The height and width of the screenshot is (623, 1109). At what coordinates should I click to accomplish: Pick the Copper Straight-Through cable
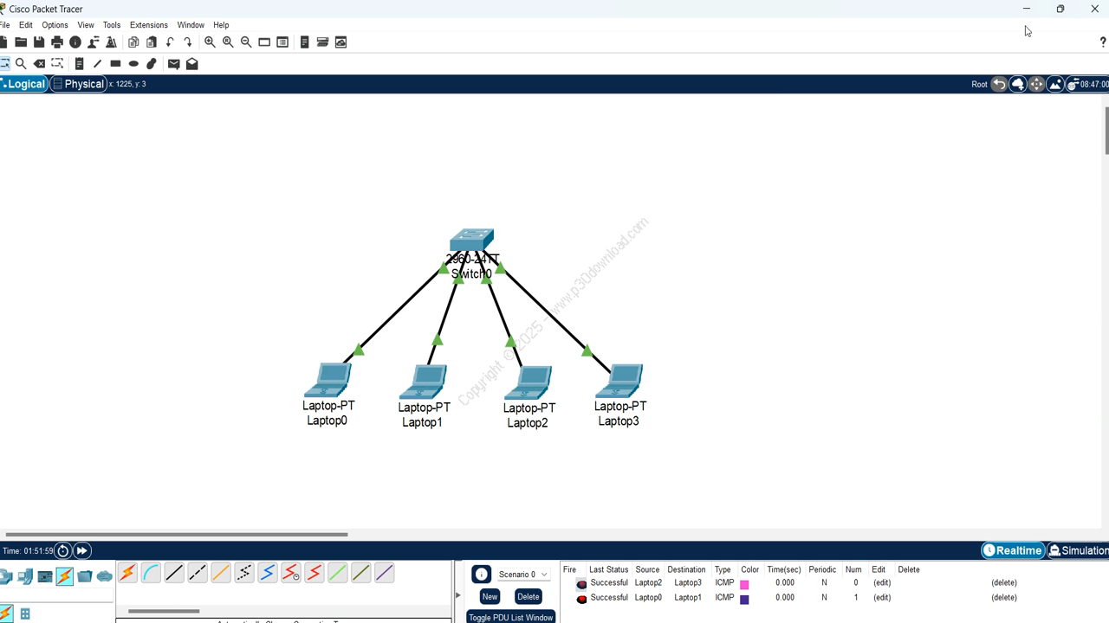click(x=174, y=573)
